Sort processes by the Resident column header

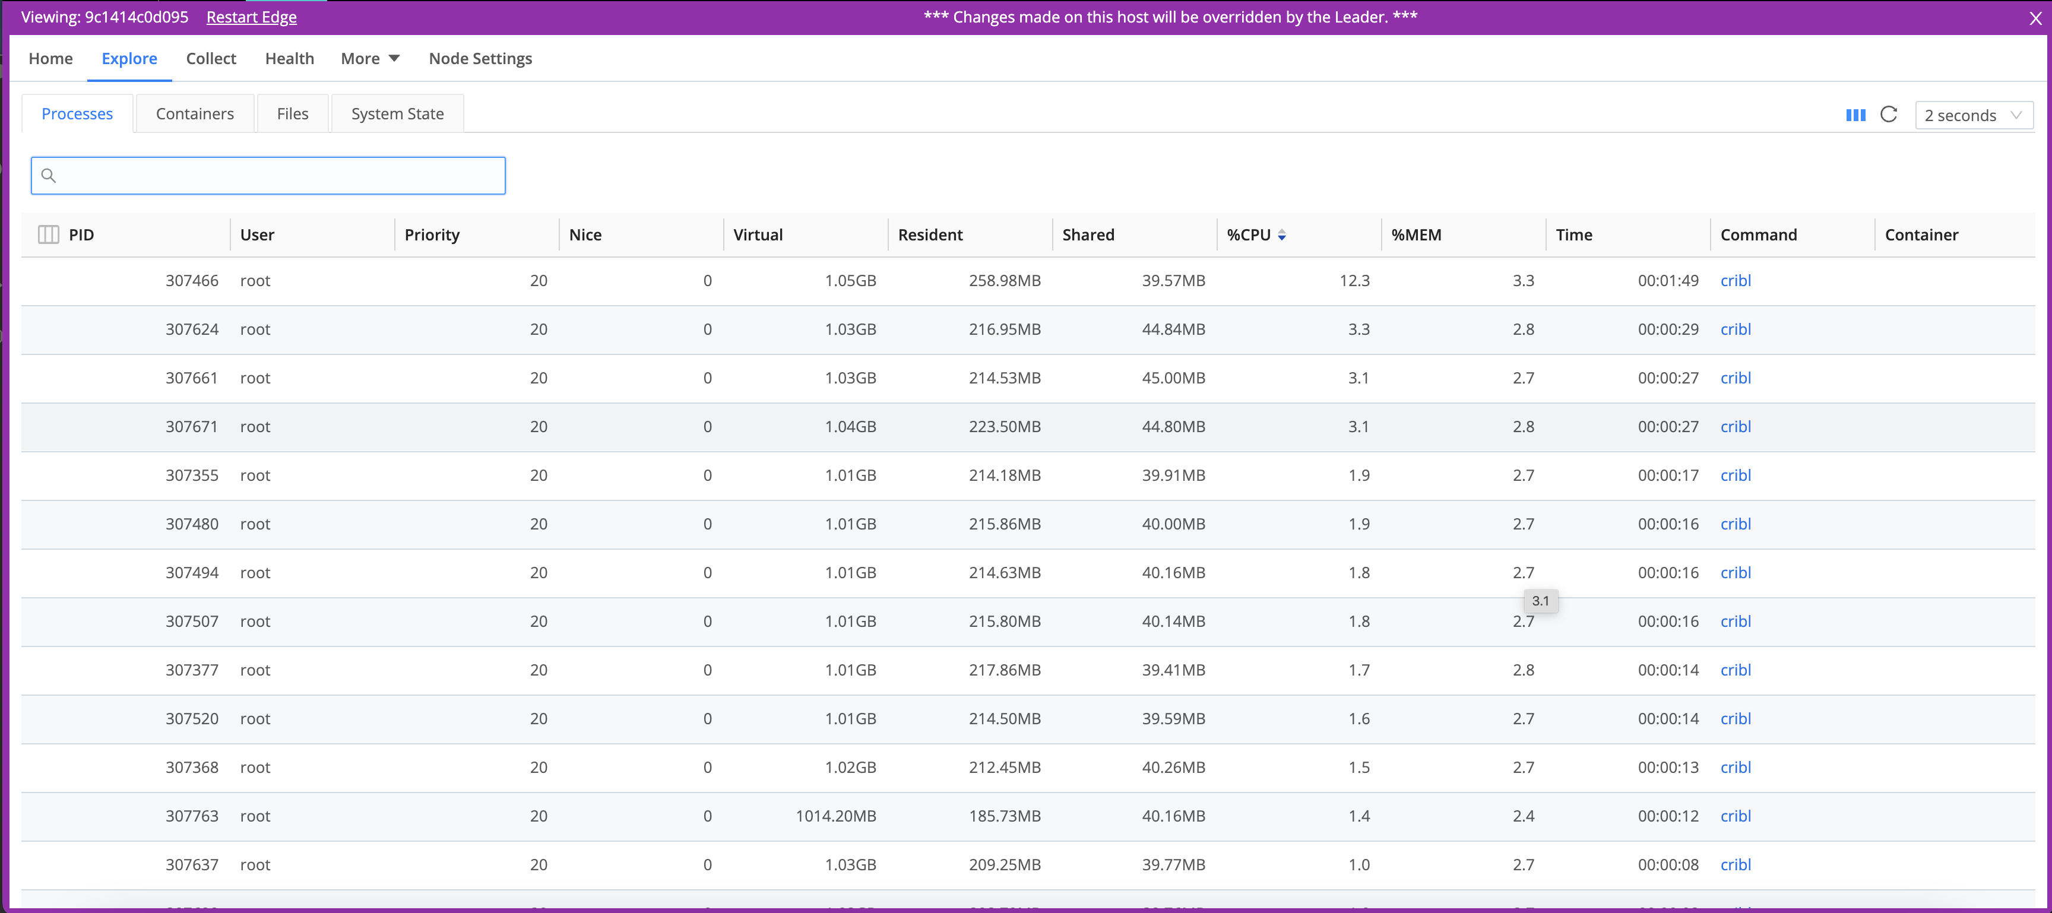tap(930, 234)
